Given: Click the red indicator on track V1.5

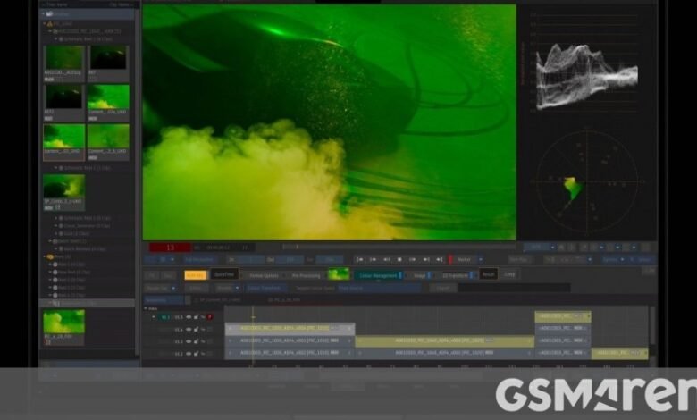Looking at the screenshot, I should (x=210, y=316).
